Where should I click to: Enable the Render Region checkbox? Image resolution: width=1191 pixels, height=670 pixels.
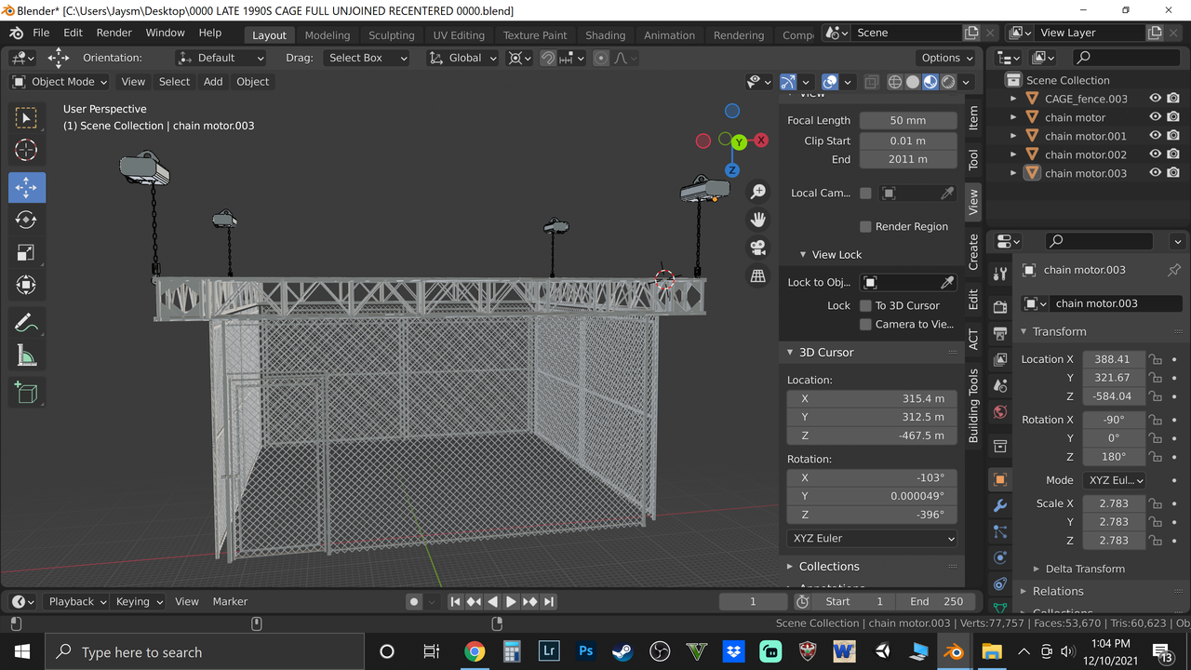tap(865, 226)
